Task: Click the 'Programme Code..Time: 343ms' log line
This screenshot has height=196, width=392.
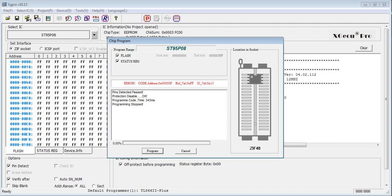Action: (133, 100)
